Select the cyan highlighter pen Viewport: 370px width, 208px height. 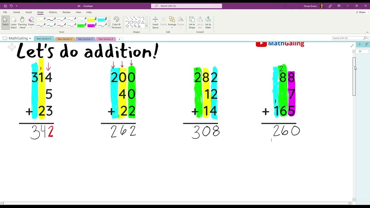tap(102, 19)
